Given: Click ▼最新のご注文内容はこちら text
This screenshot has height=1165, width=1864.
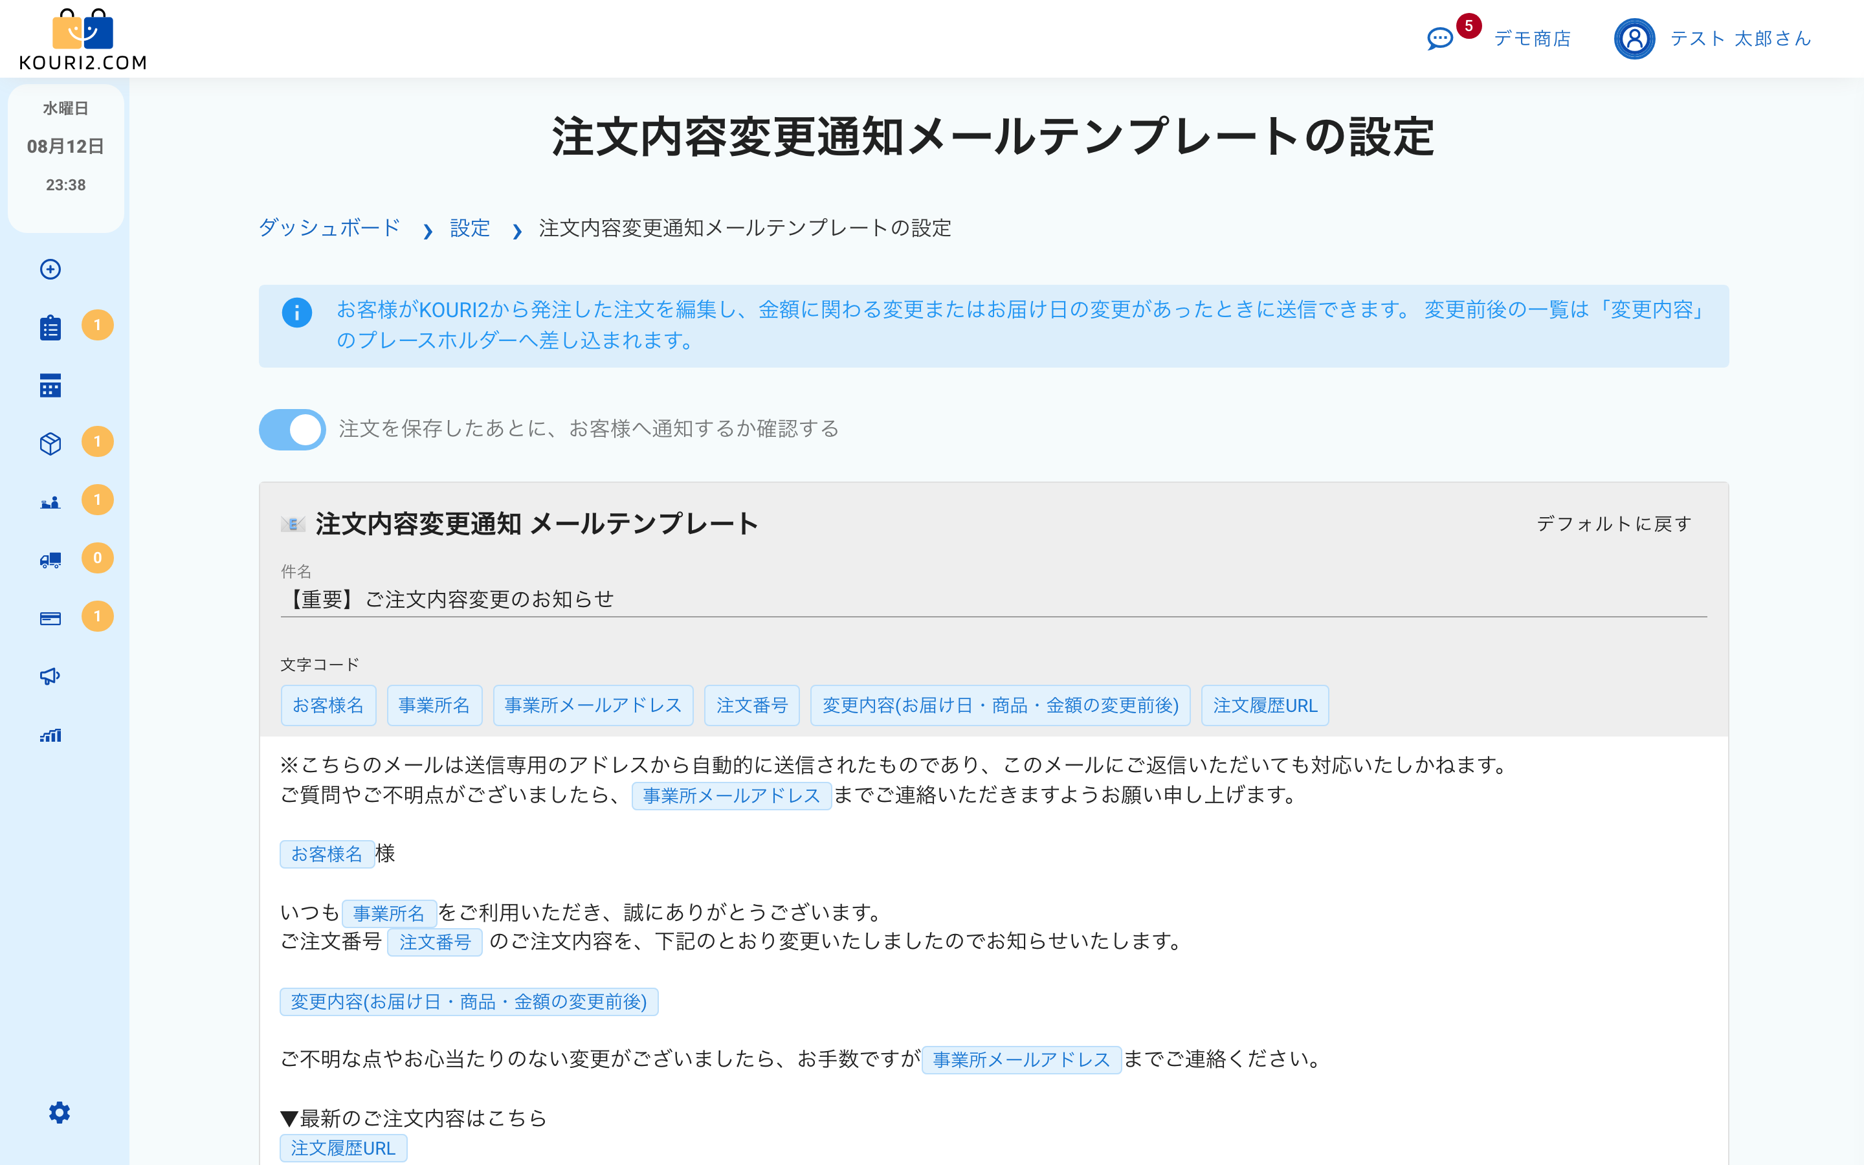Looking at the screenshot, I should 414,1118.
